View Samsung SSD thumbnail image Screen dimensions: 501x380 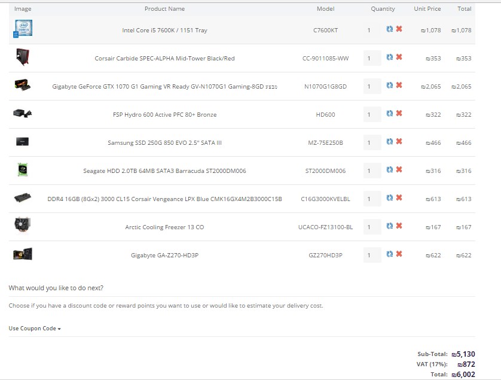[23, 141]
